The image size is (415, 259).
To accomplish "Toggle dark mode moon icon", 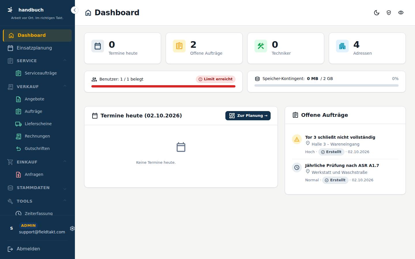I will (x=377, y=13).
